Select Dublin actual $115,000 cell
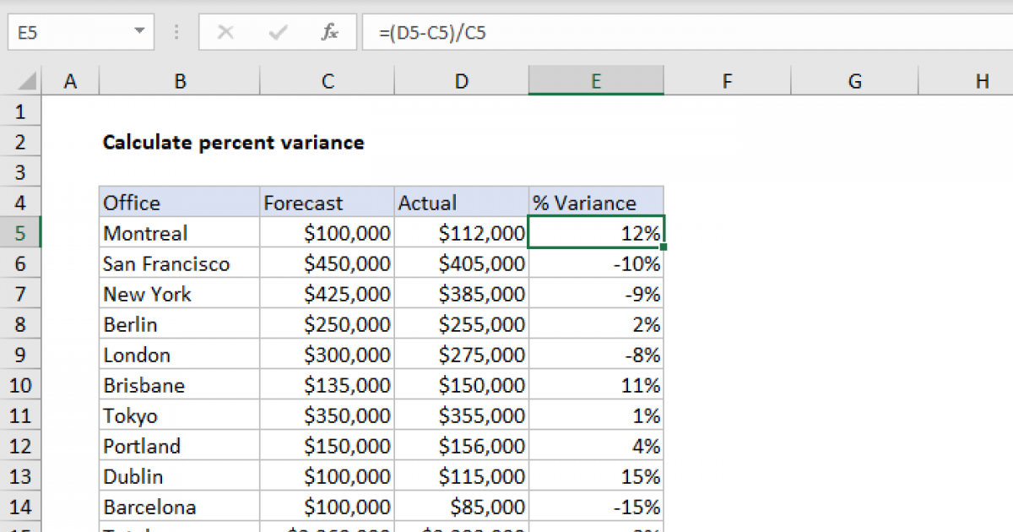 [x=462, y=476]
